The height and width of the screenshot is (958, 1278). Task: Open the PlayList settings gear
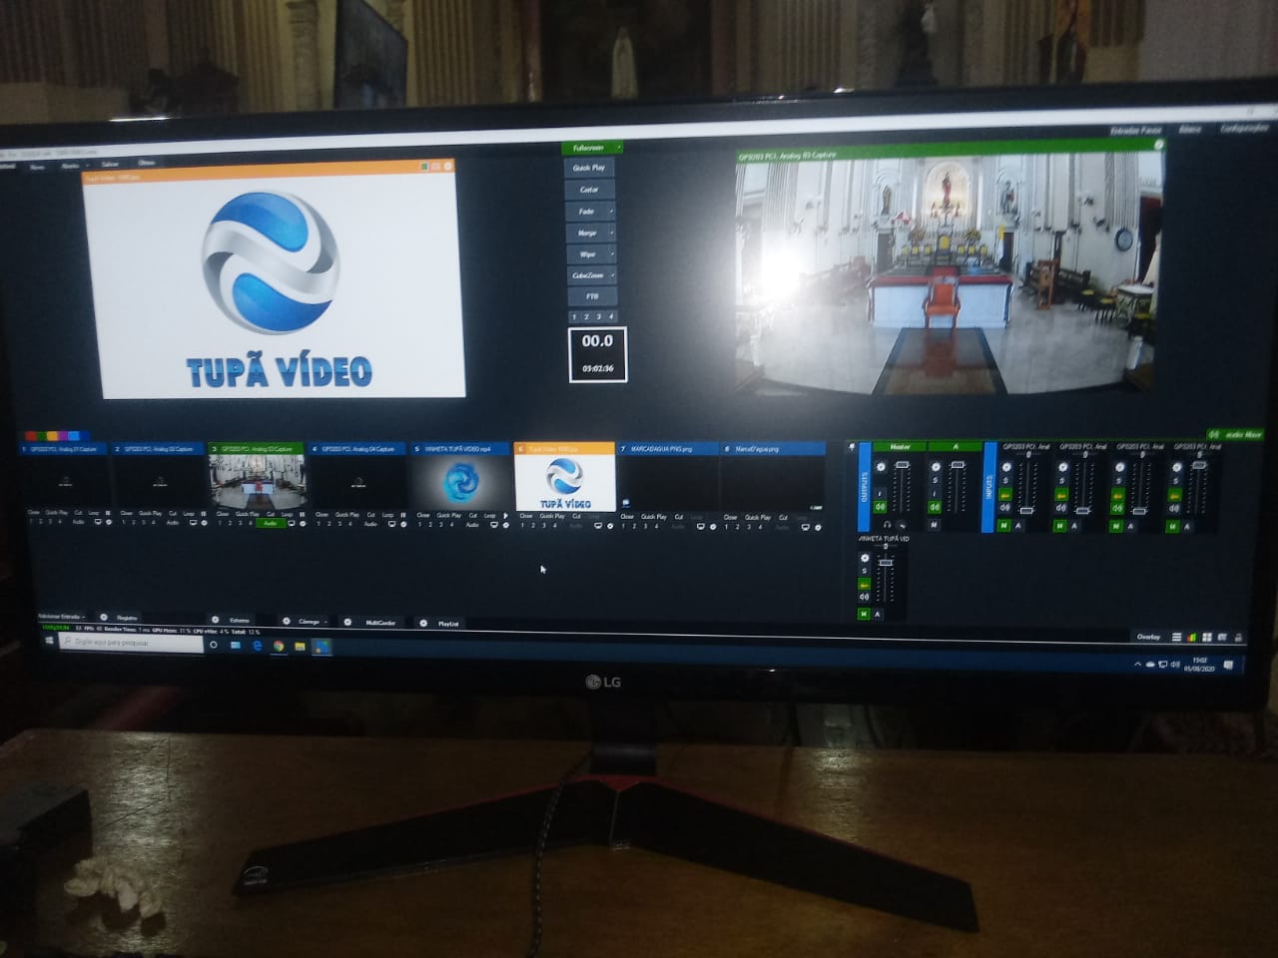pyautogui.click(x=423, y=623)
